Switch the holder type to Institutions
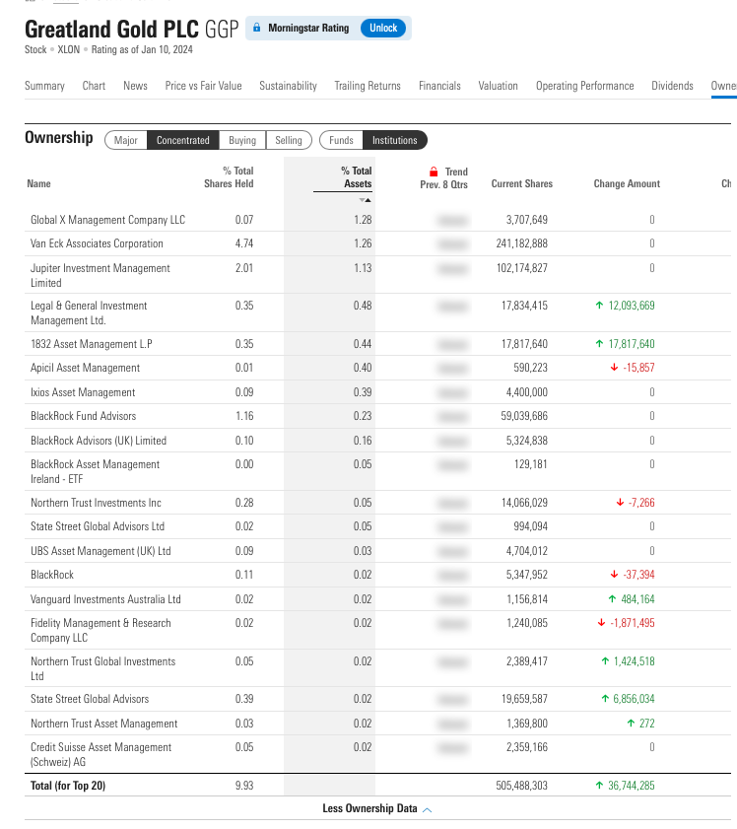The width and height of the screenshot is (737, 829). point(395,140)
